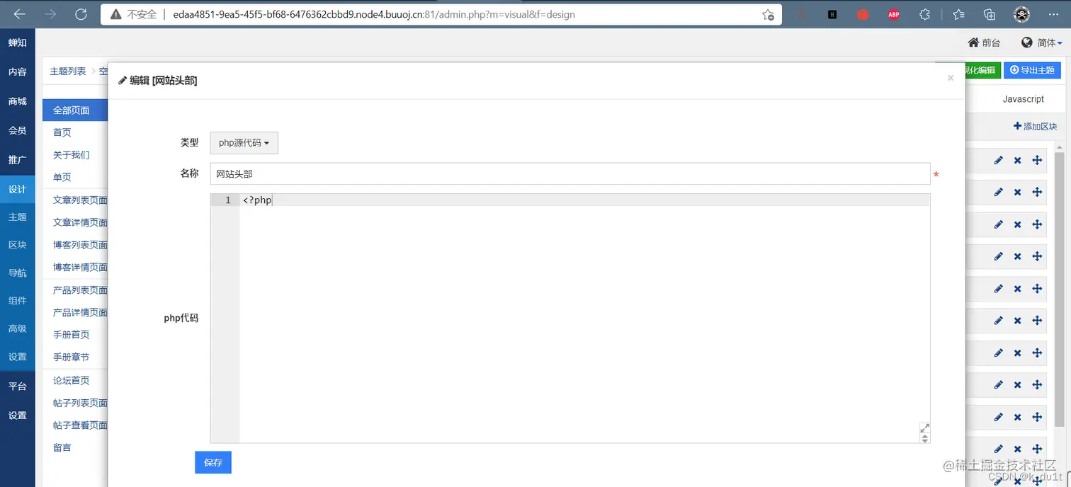Click the faded brown extension icon before the H icon
Screen dimensions: 1071x487
[x=802, y=14]
